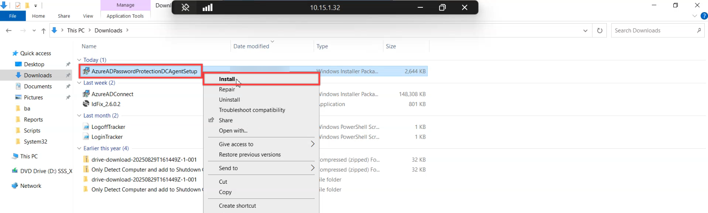Viewport: 708px width, 213px height.
Task: Select the LogoffTracker script file
Action: (x=108, y=127)
